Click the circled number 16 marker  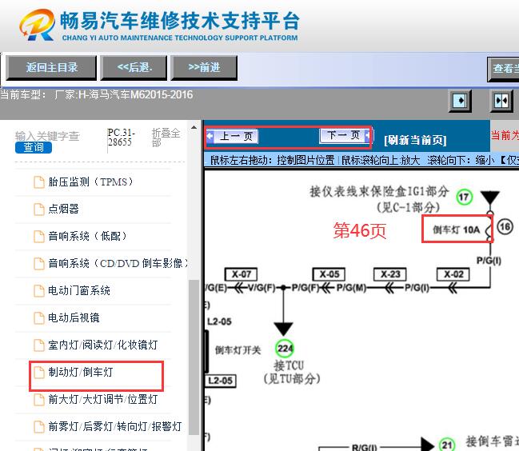[505, 227]
